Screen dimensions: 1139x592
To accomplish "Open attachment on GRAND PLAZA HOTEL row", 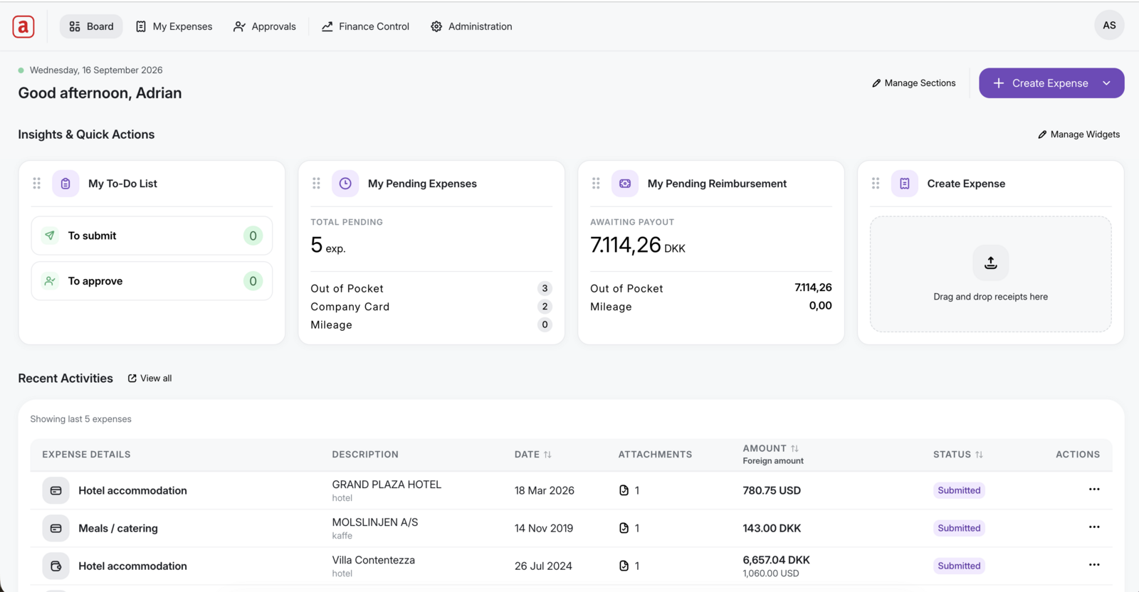I will [x=629, y=490].
